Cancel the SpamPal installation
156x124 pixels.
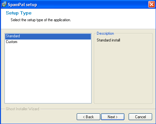pos(140,117)
